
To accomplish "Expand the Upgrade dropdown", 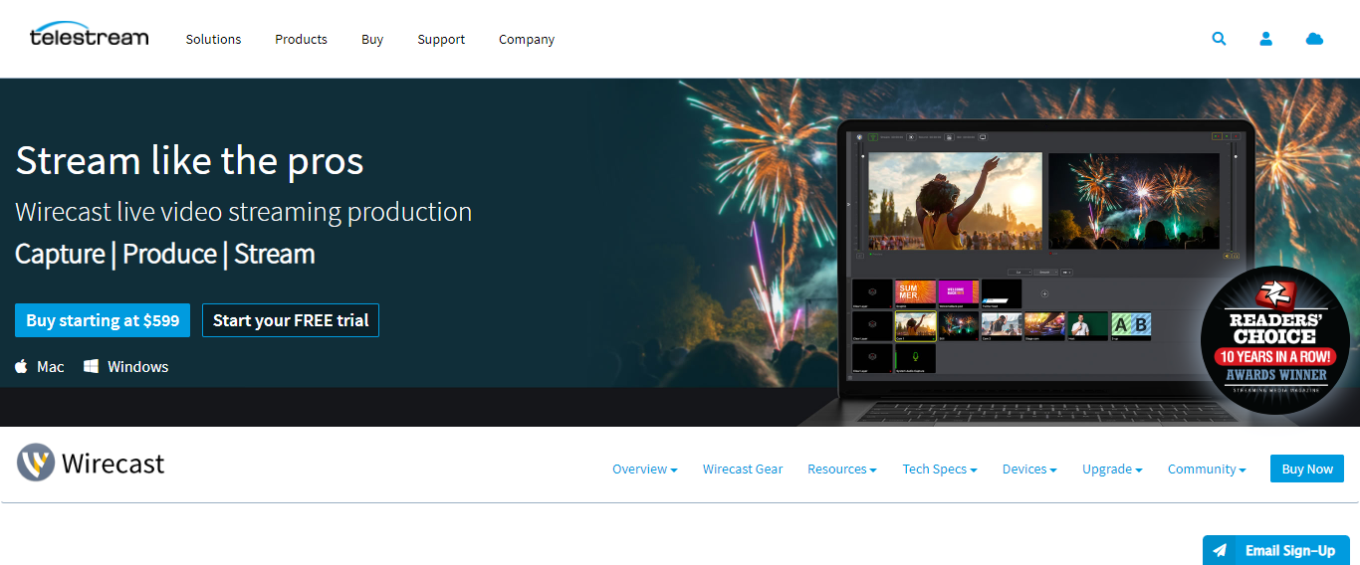I will 1112,470.
